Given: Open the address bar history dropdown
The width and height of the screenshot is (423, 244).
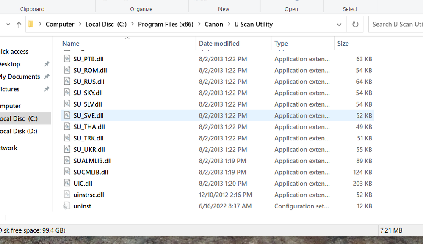Looking at the screenshot, I should point(339,25).
